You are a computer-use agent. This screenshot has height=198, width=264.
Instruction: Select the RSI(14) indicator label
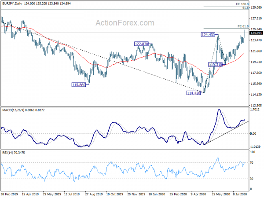tap(8, 153)
